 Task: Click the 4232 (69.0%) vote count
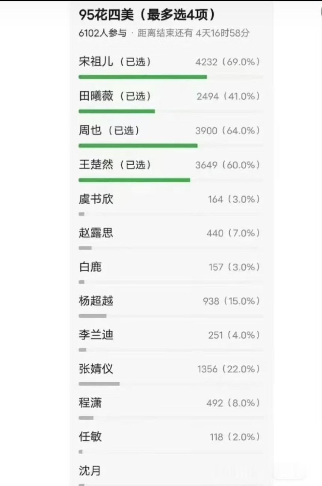(x=228, y=62)
